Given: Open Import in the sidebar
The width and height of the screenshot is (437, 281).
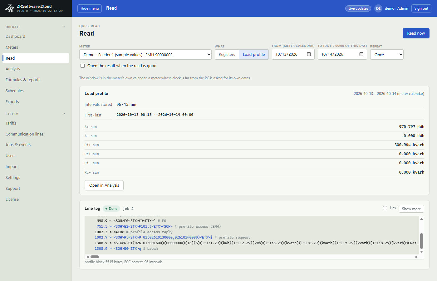Looking at the screenshot, I should (x=36, y=167).
